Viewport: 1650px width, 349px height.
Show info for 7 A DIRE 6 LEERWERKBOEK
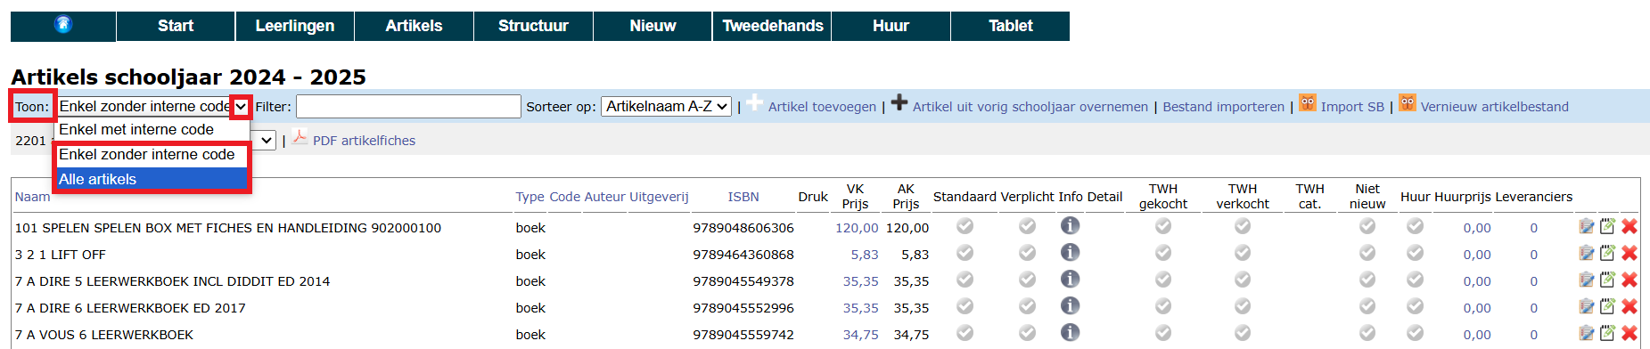pyautogui.click(x=1070, y=306)
